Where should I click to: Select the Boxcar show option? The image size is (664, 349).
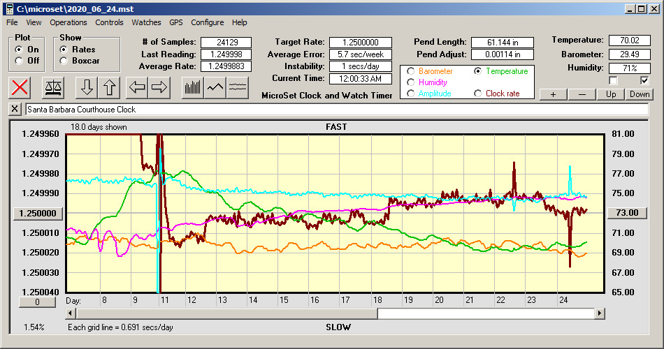[64, 61]
